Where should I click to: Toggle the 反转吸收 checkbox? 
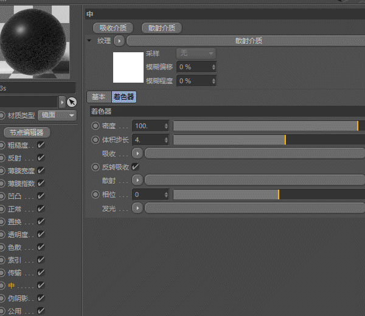click(x=135, y=167)
